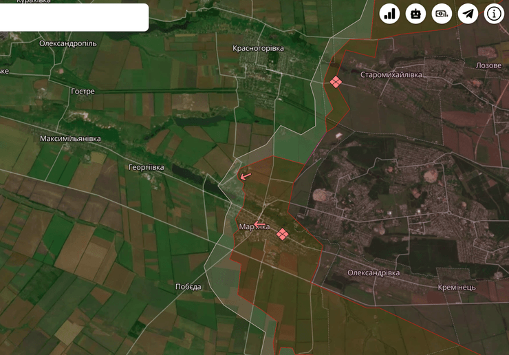Viewport: 509px width, 355px height.
Task: Focus the white search box
Action: click(x=74, y=17)
